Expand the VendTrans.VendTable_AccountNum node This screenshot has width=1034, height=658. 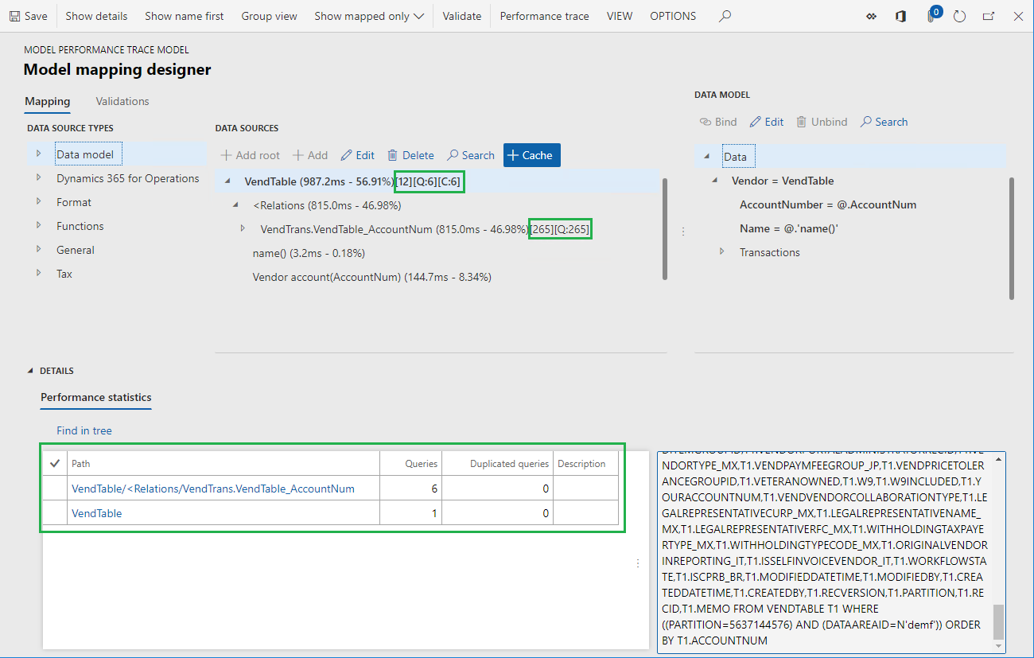[243, 229]
